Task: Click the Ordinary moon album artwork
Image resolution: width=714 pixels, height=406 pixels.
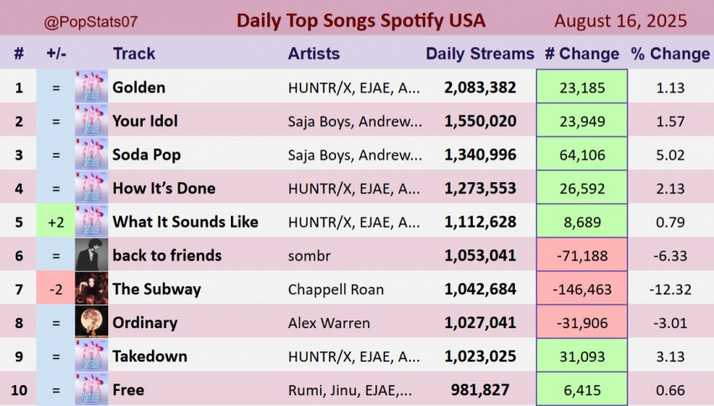Action: point(91,322)
